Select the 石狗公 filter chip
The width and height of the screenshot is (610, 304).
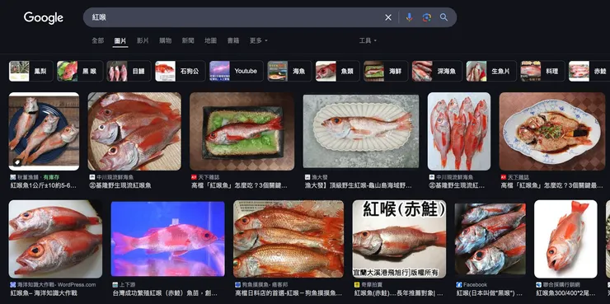(x=181, y=71)
